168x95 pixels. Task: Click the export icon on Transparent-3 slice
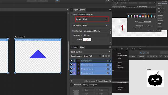pos(110,65)
